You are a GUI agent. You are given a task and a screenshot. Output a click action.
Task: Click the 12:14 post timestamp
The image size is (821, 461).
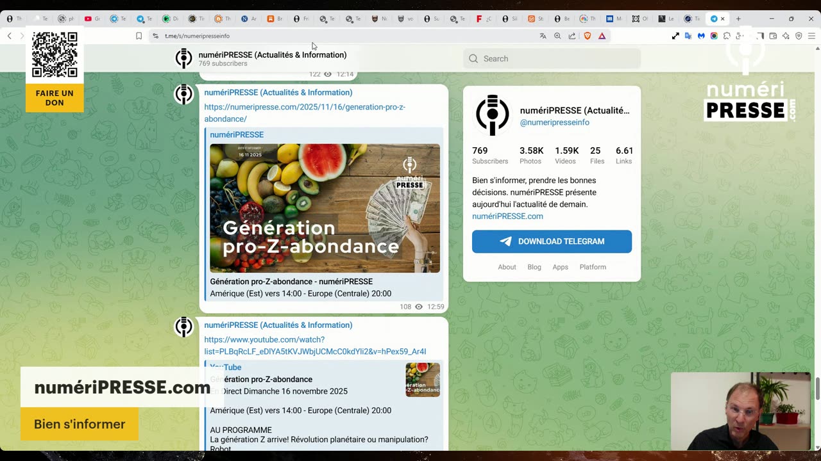point(345,74)
